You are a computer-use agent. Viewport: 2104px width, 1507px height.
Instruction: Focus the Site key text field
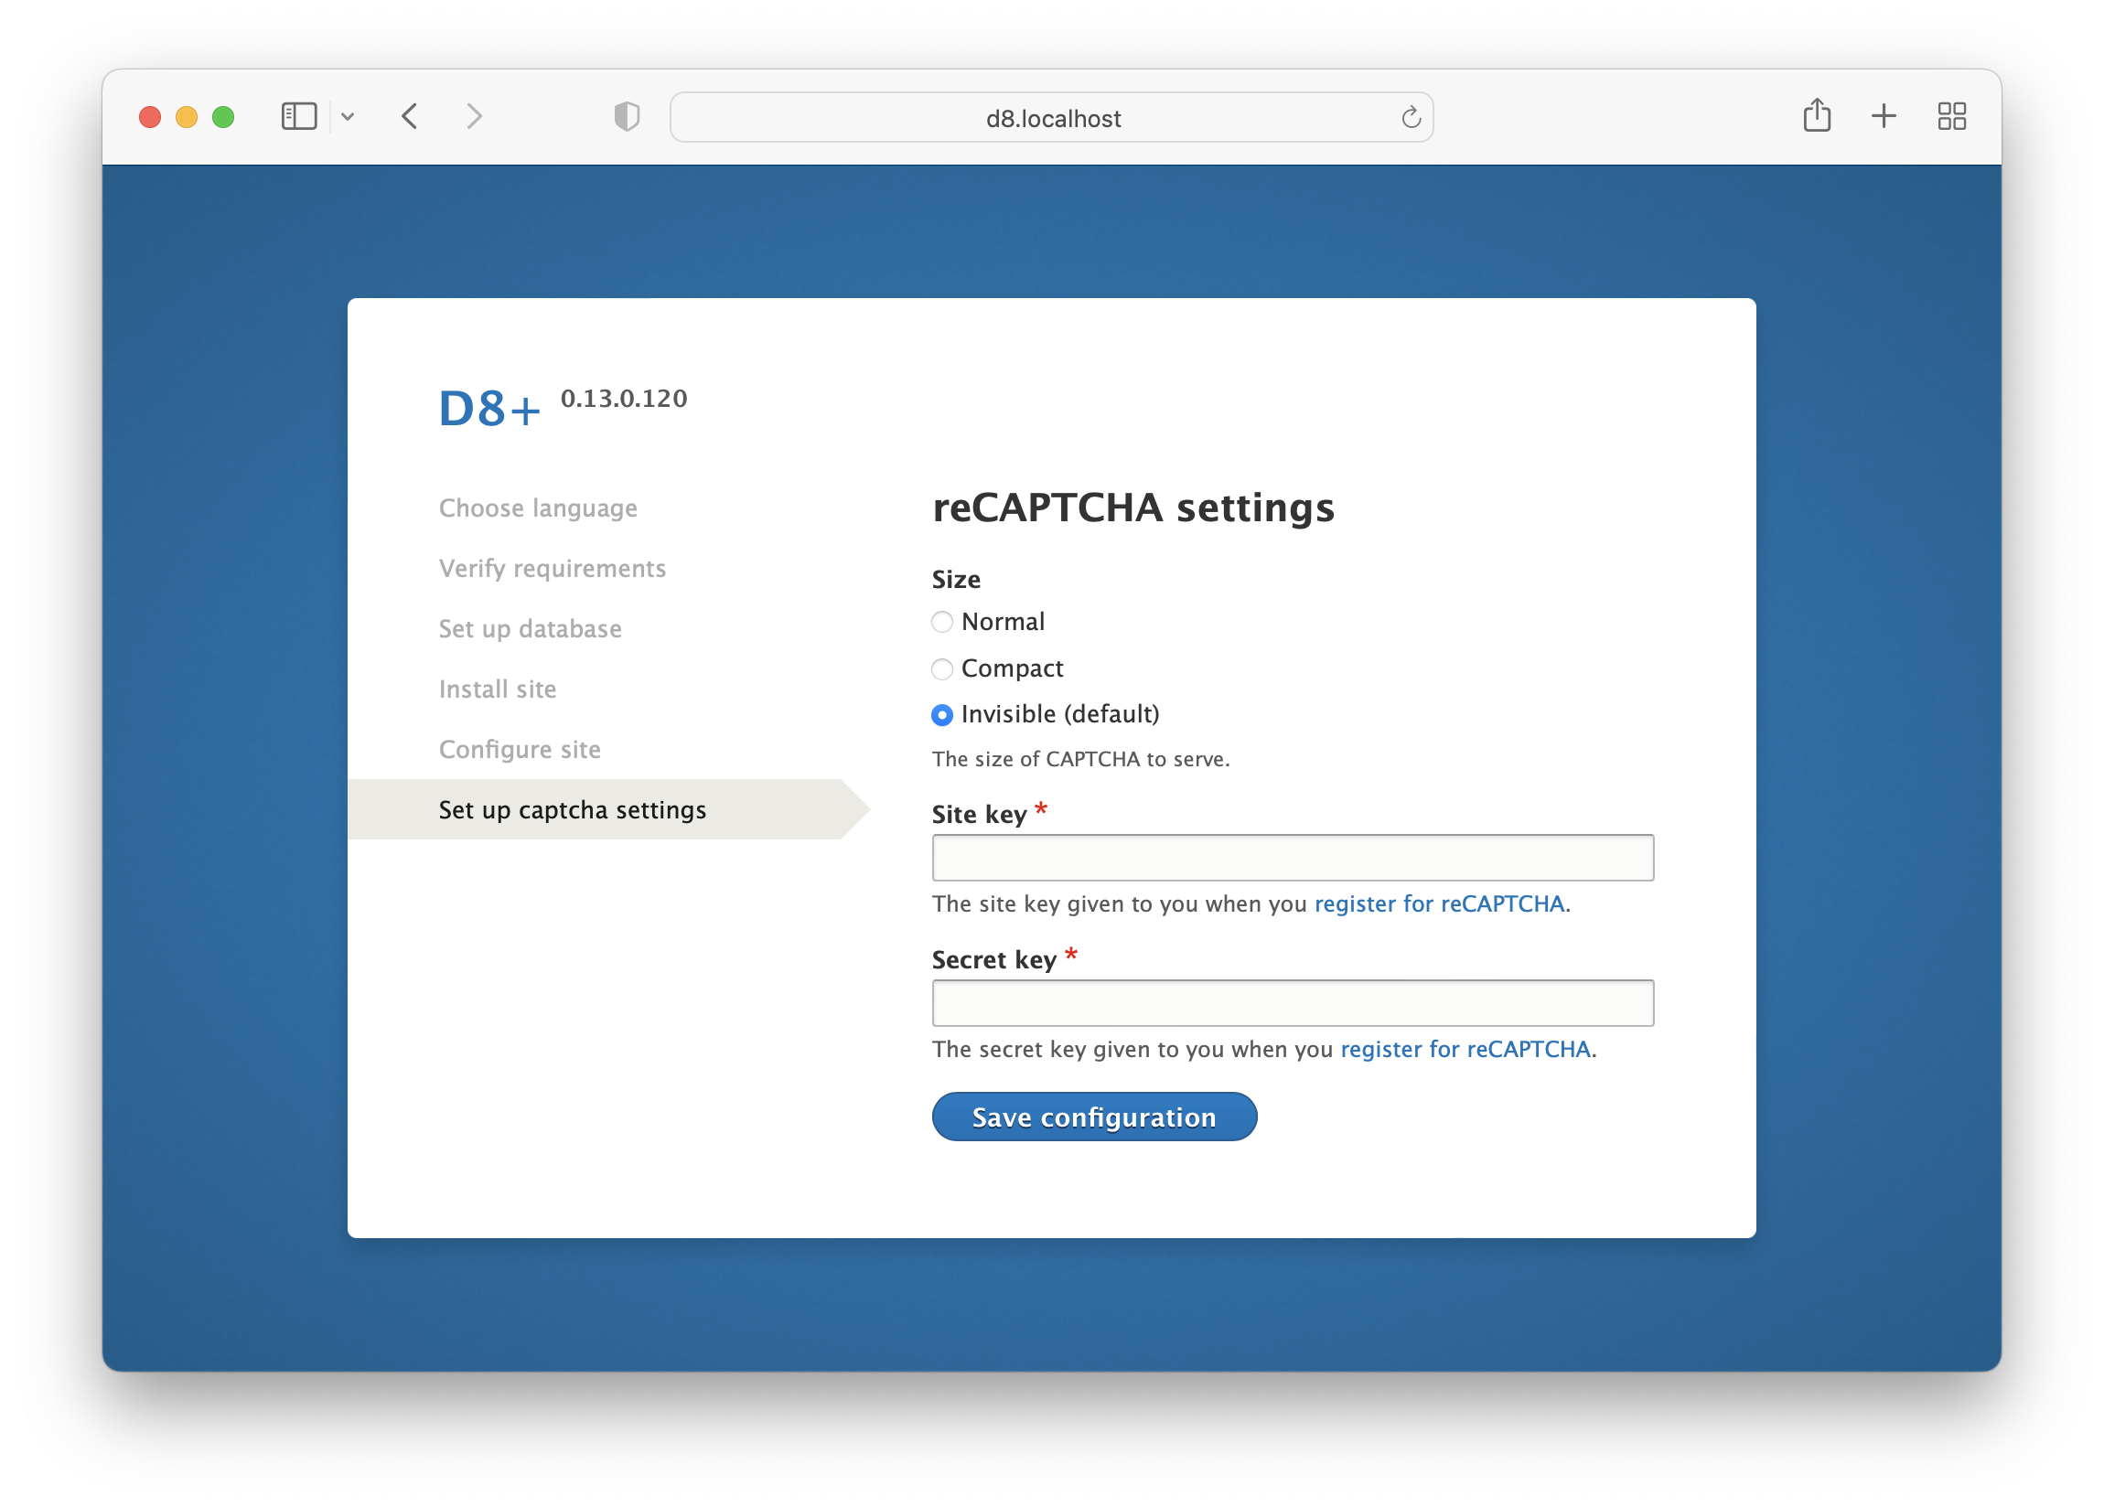tap(1293, 858)
